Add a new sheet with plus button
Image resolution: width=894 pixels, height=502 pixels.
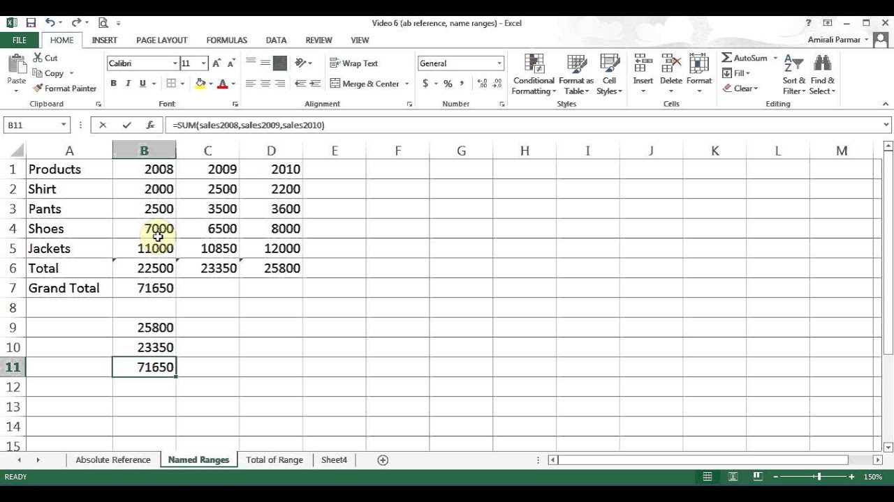tap(383, 459)
